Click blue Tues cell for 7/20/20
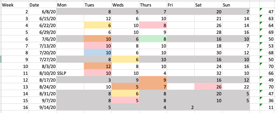276x113 pixels. 98,52
